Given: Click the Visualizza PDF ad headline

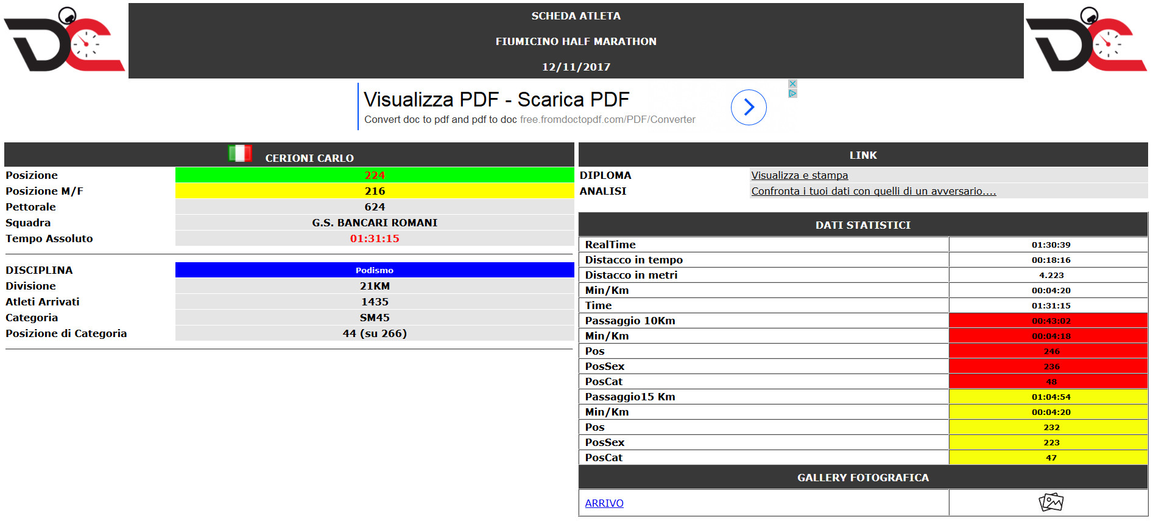Looking at the screenshot, I should tap(496, 99).
